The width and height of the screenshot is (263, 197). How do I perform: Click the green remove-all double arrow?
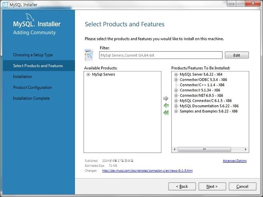click(166, 113)
